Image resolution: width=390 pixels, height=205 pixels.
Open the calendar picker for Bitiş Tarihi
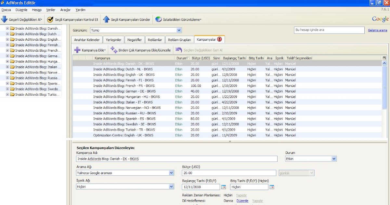point(272,187)
